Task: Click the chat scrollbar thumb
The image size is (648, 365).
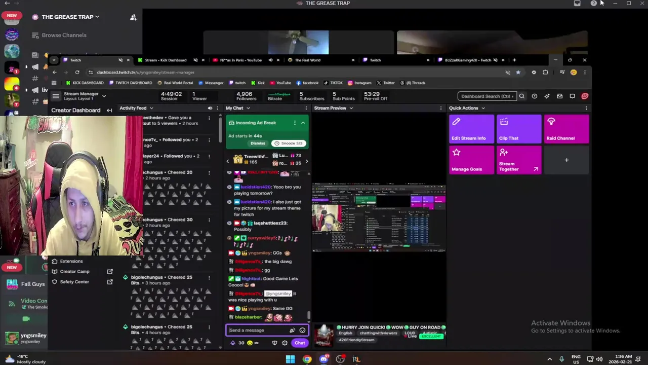Action: pos(308,315)
